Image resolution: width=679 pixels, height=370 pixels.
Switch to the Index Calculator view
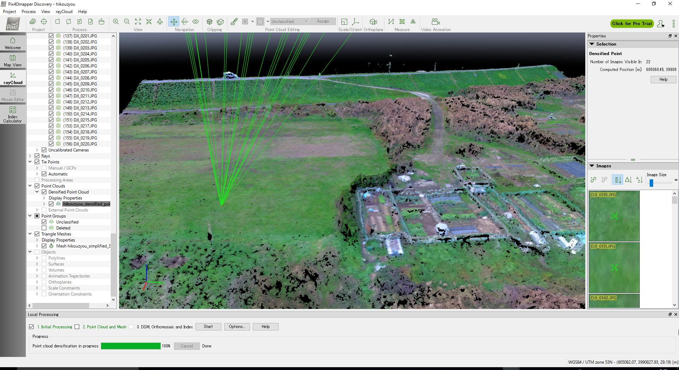[13, 115]
